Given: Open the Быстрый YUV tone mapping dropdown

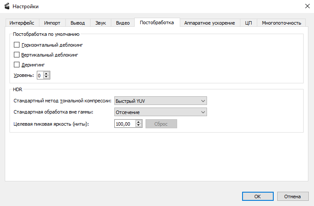Looking at the screenshot, I should 160,101.
